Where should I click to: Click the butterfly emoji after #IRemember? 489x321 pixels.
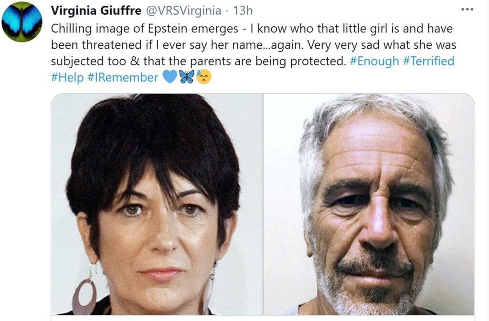click(x=187, y=77)
